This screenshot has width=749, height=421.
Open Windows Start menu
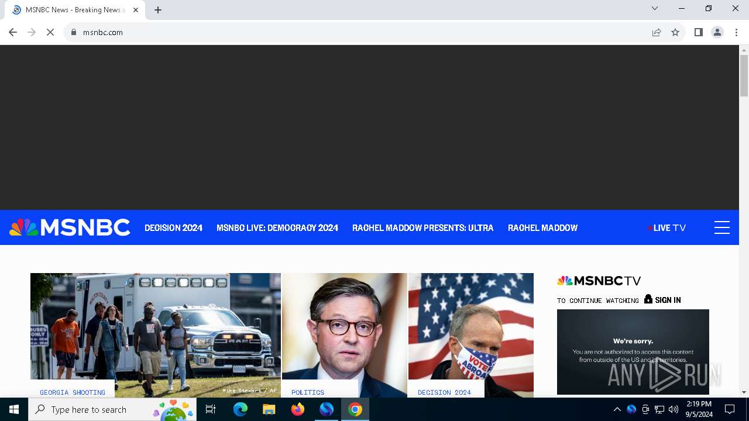tap(14, 409)
